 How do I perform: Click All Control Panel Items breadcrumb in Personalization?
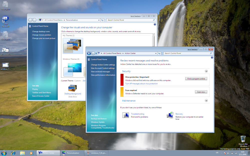[x=53, y=20]
